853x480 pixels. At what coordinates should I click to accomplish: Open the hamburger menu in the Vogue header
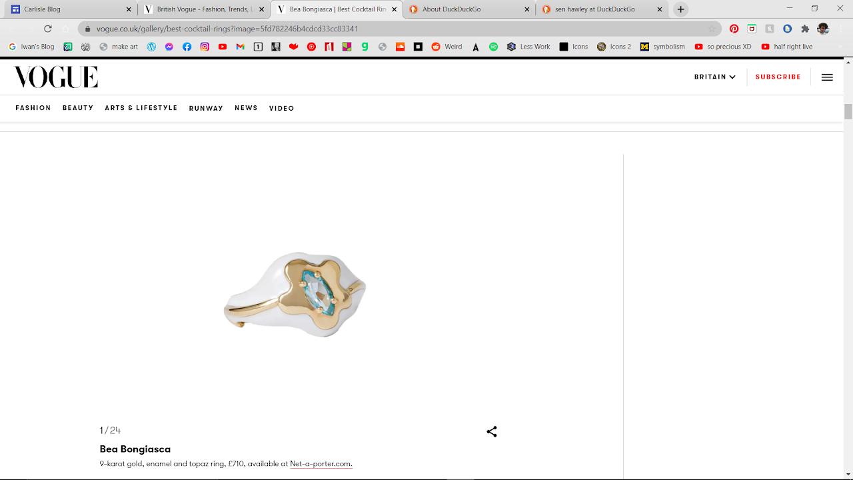827,77
